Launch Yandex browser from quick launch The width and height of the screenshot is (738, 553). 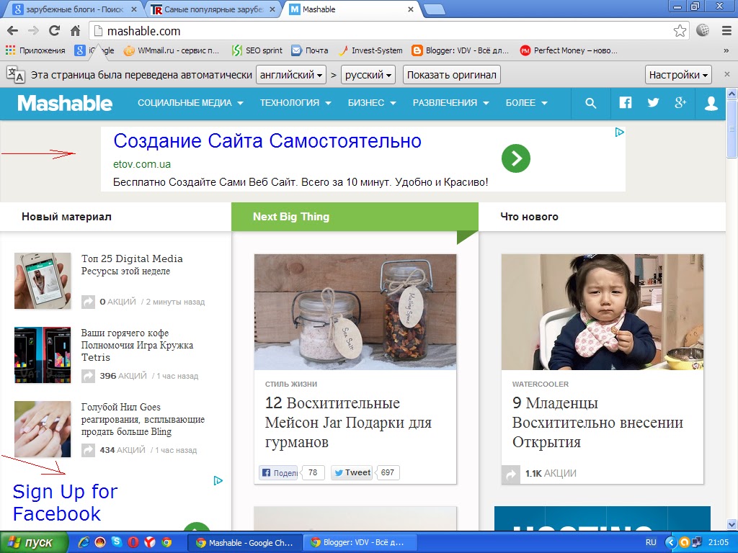[x=150, y=542]
